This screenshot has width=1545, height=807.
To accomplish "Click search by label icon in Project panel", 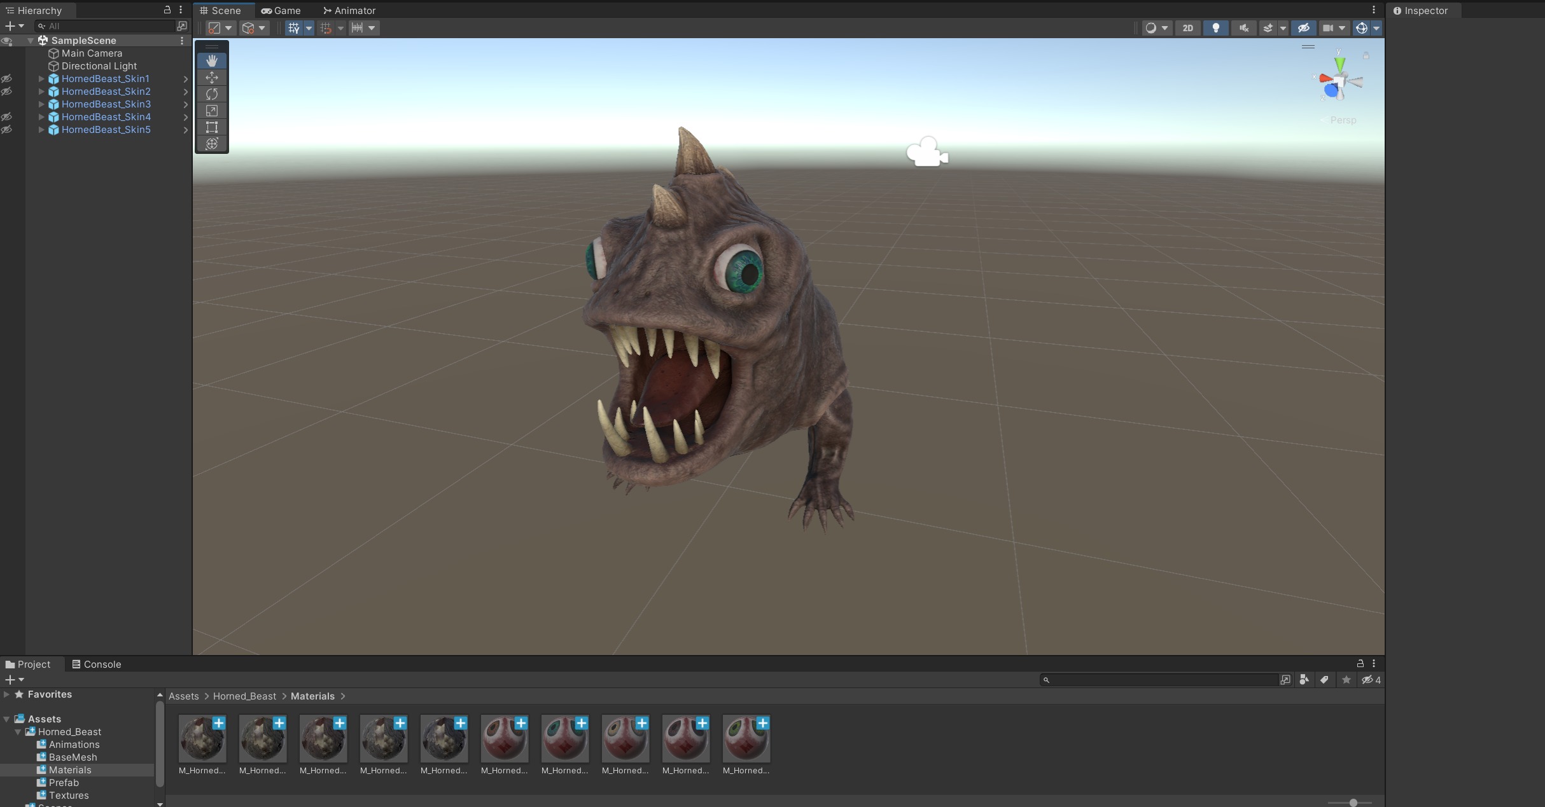I will click(1324, 680).
